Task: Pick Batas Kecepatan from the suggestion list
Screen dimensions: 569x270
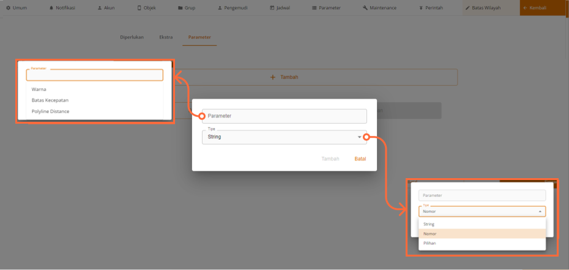Action: 50,100
